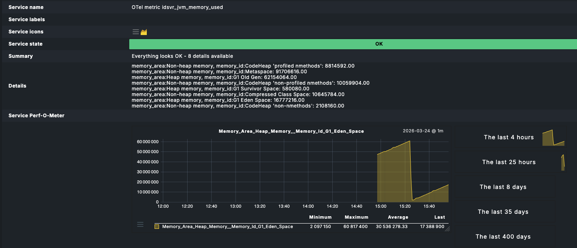Click the mini graph preview for last 4 hours
577x248 pixels.
[553, 138]
